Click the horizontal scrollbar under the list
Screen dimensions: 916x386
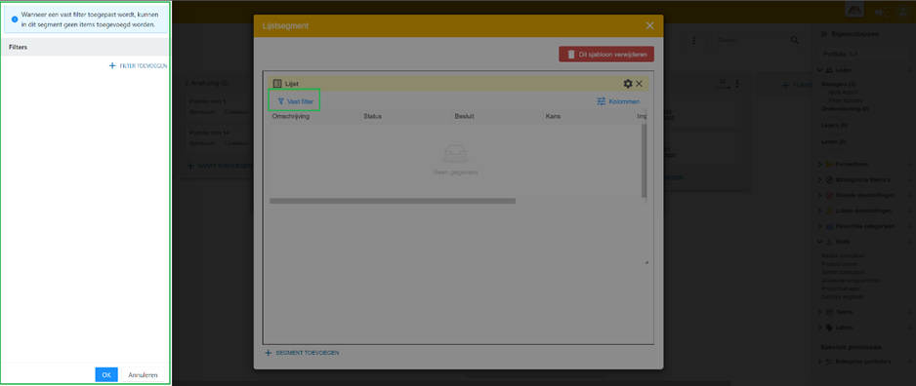[393, 201]
